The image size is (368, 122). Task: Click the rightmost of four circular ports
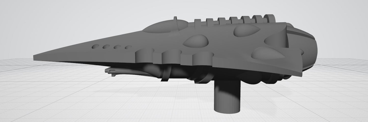(128, 47)
